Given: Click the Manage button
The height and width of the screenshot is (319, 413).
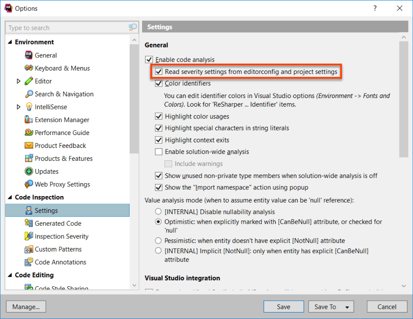Looking at the screenshot, I should (x=26, y=306).
